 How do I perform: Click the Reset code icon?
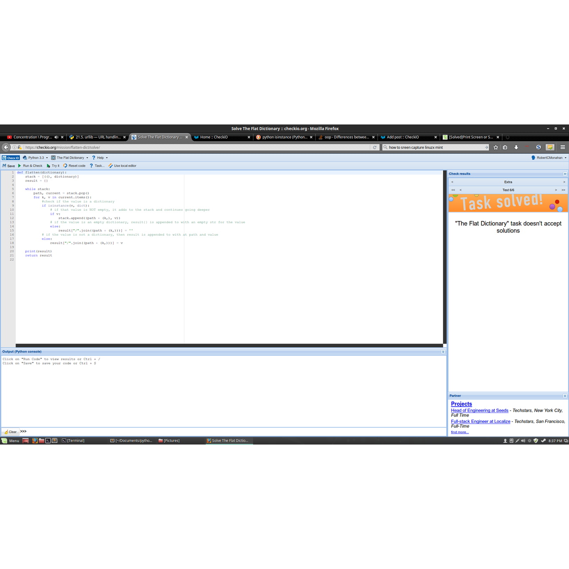coord(65,166)
